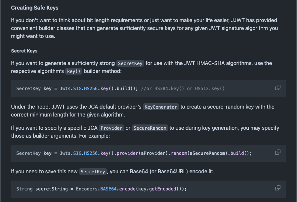Click the random(aSecureRandom) call in code
Screen dimensions: 297x202
pos(199,153)
